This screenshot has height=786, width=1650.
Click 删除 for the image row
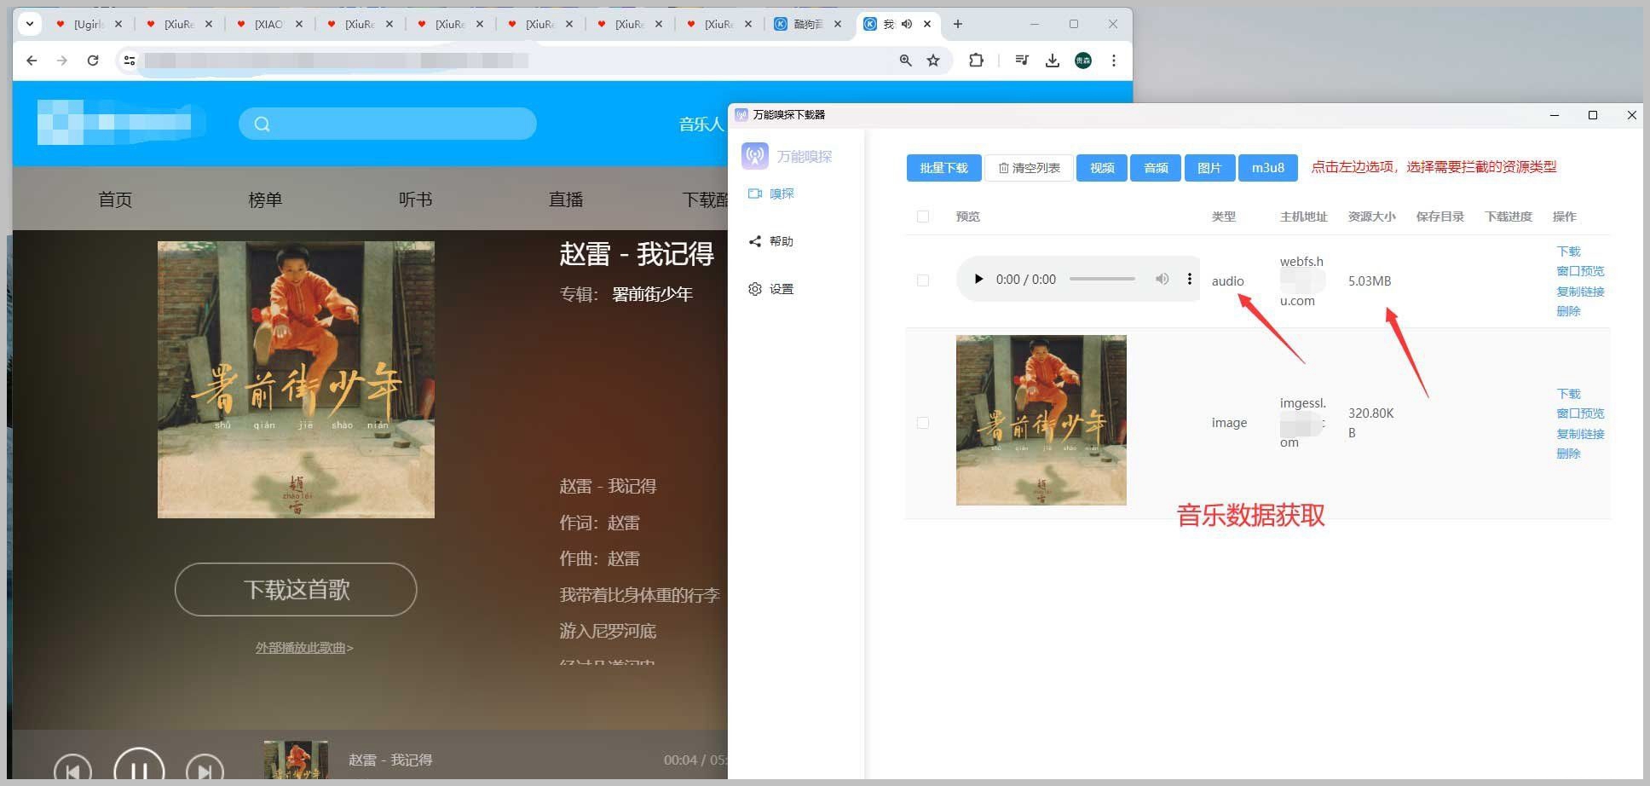(1568, 454)
